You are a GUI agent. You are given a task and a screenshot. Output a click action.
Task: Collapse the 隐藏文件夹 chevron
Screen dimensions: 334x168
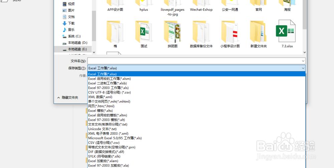point(58,98)
